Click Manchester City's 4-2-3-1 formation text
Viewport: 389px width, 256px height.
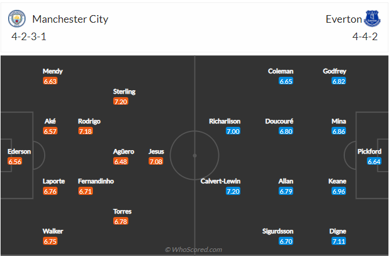point(30,36)
